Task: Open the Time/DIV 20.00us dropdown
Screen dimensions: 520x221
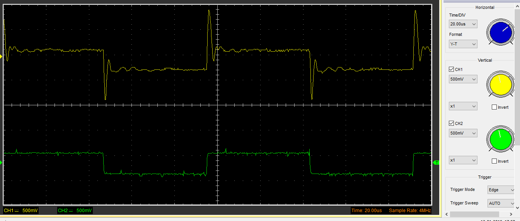Action: [x=463, y=24]
